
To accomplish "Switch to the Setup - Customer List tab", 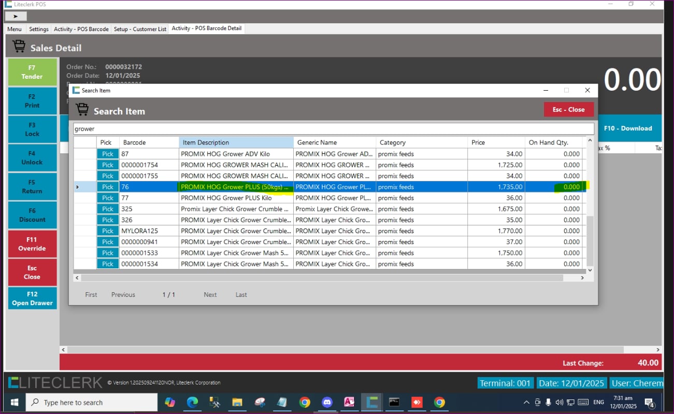I will click(x=140, y=29).
